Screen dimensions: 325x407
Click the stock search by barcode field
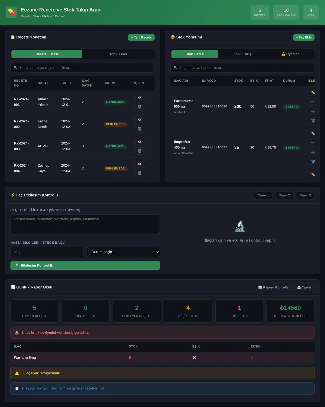pyautogui.click(x=242, y=68)
